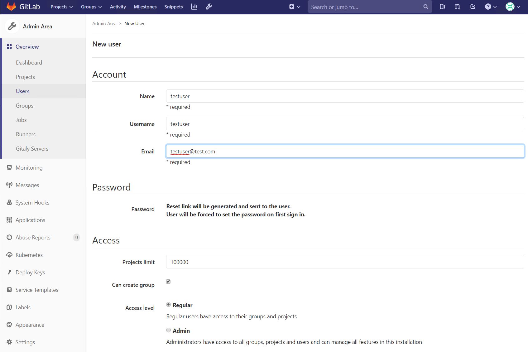Click the Admin Area breadcrumb link
The width and height of the screenshot is (528, 352).
coord(104,23)
